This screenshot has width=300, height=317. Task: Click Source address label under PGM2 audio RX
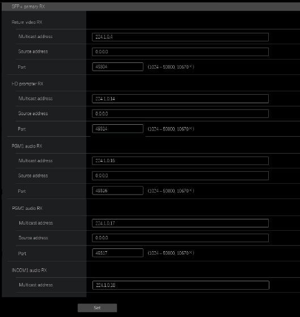pos(33,238)
